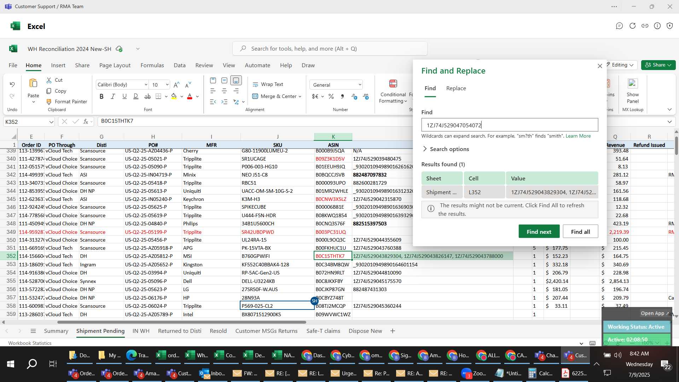679x382 pixels.
Task: Expand the formula bar
Action: [669, 122]
